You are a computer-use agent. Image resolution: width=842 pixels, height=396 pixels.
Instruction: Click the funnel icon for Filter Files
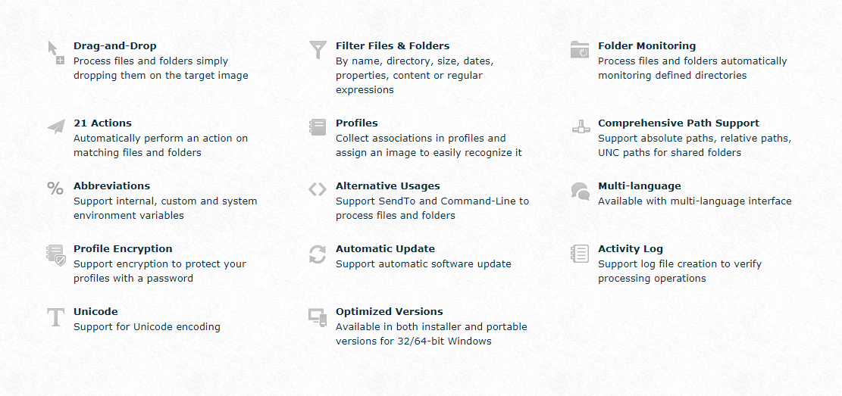pyautogui.click(x=318, y=50)
